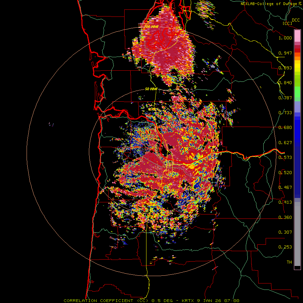Pick the yellow swatch on the color bar

click(x=297, y=66)
